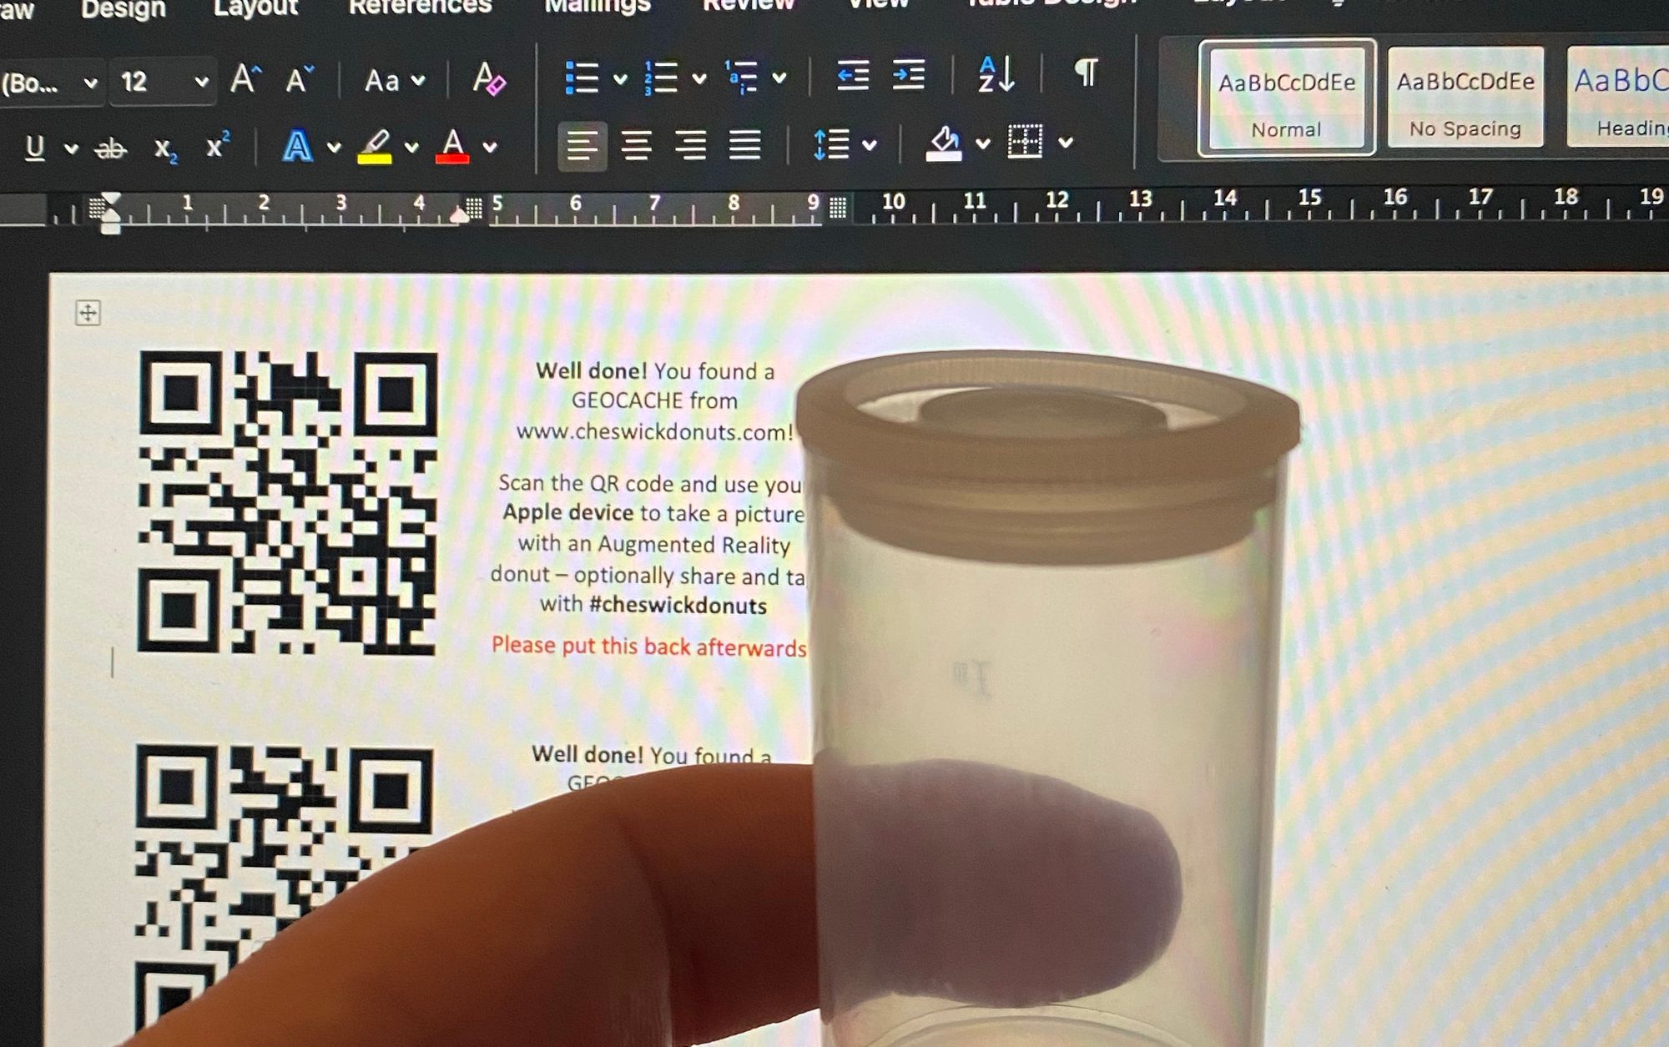Click the #cheswickdonuts hashtag text
The image size is (1669, 1047).
678,605
